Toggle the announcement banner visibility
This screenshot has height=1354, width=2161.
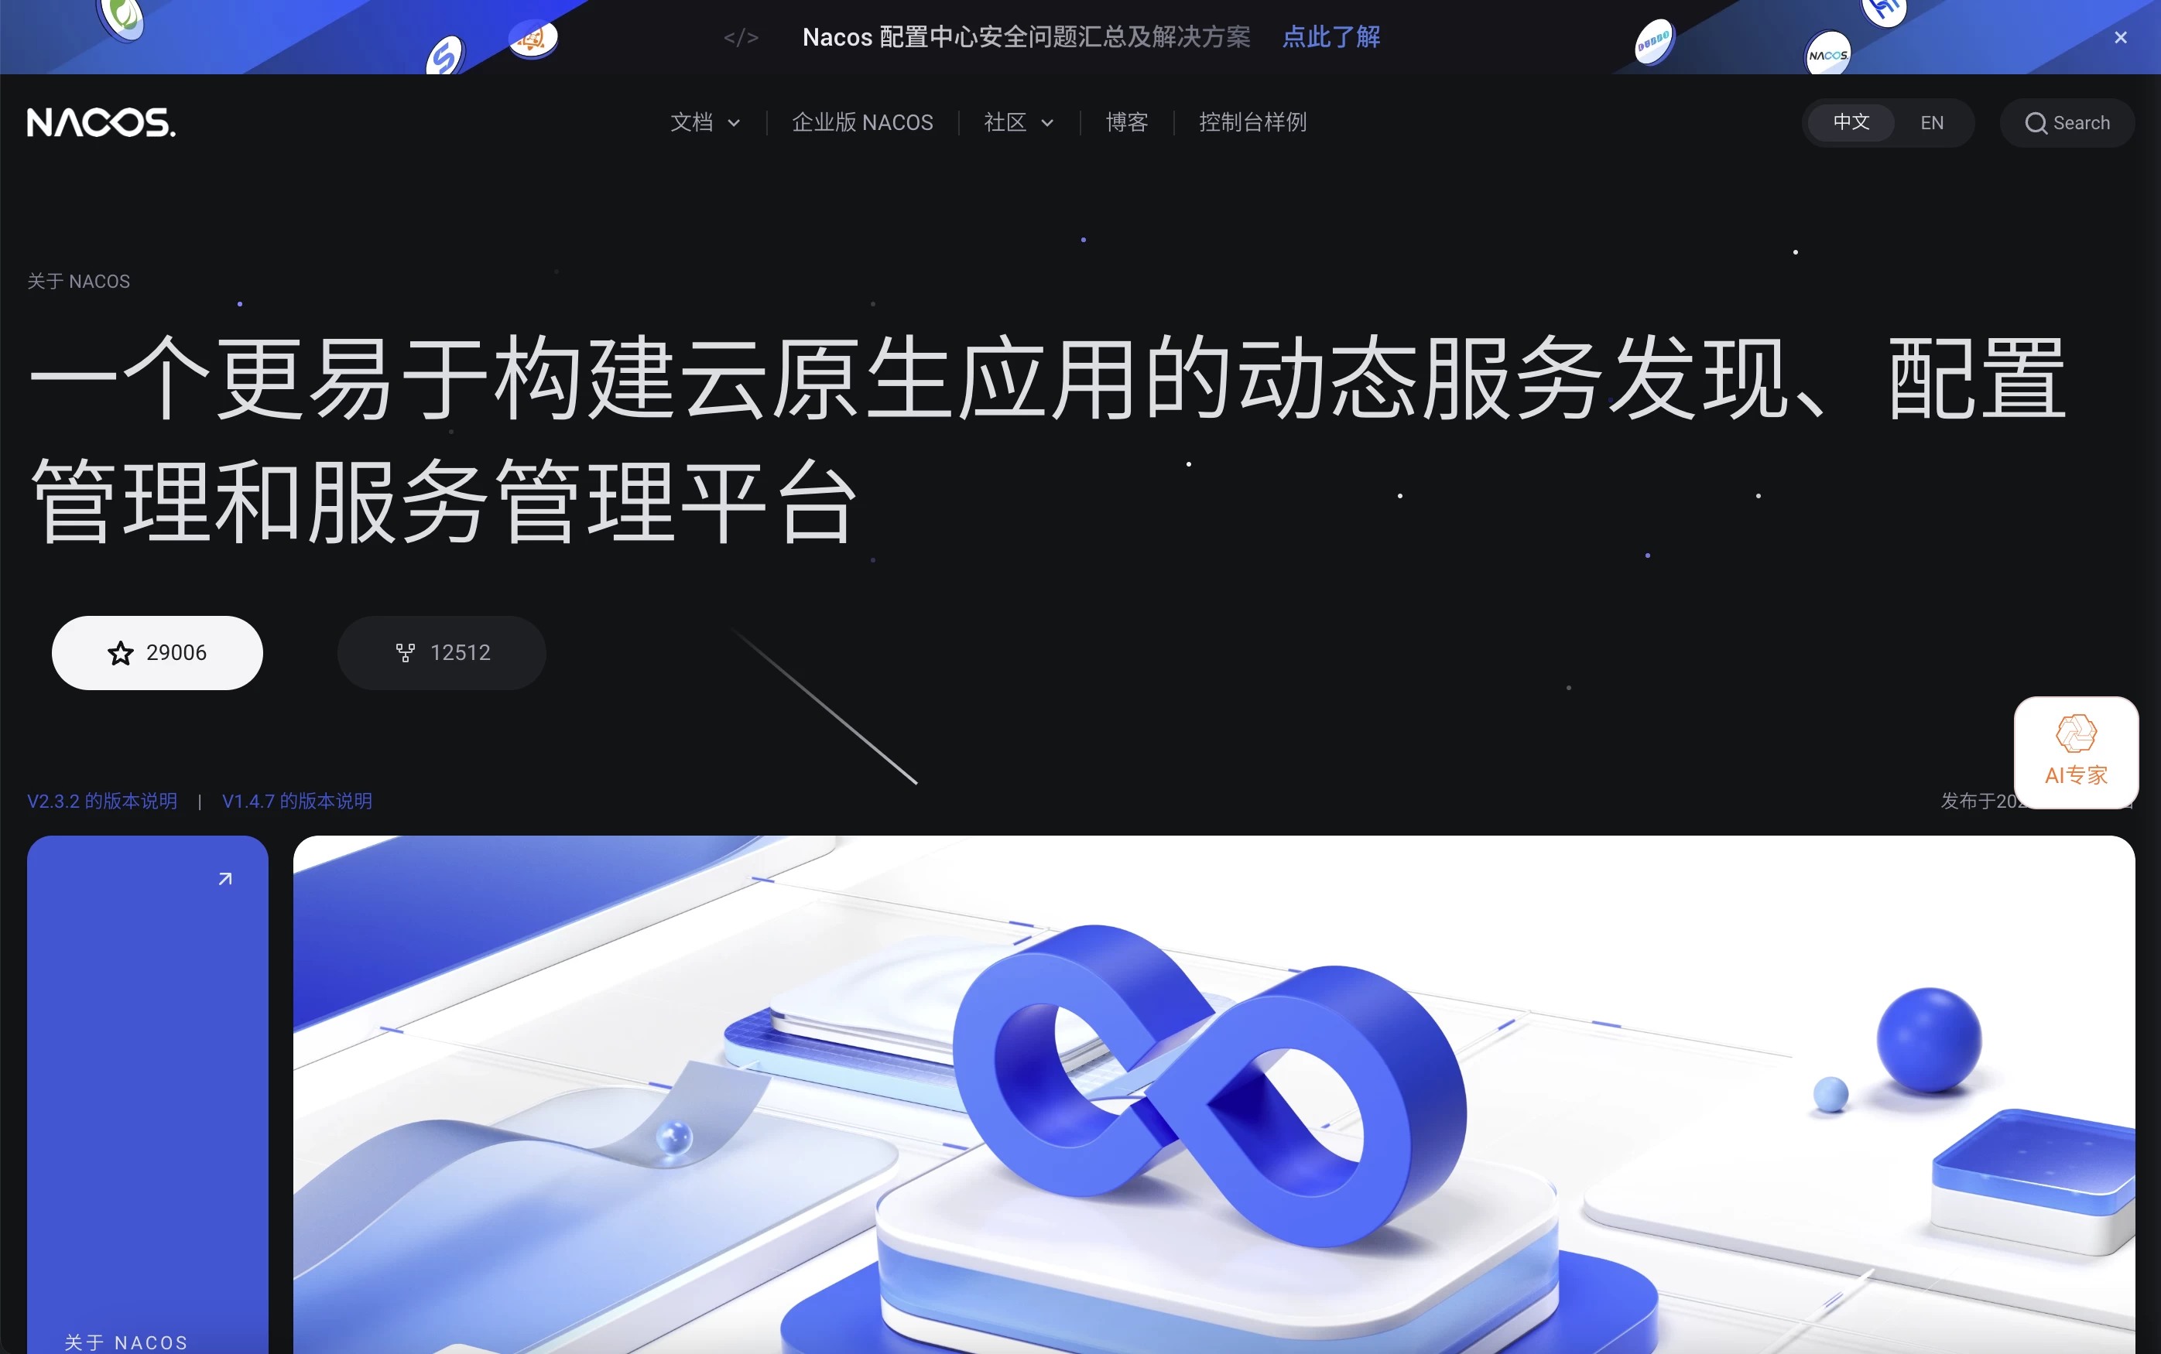(2121, 37)
